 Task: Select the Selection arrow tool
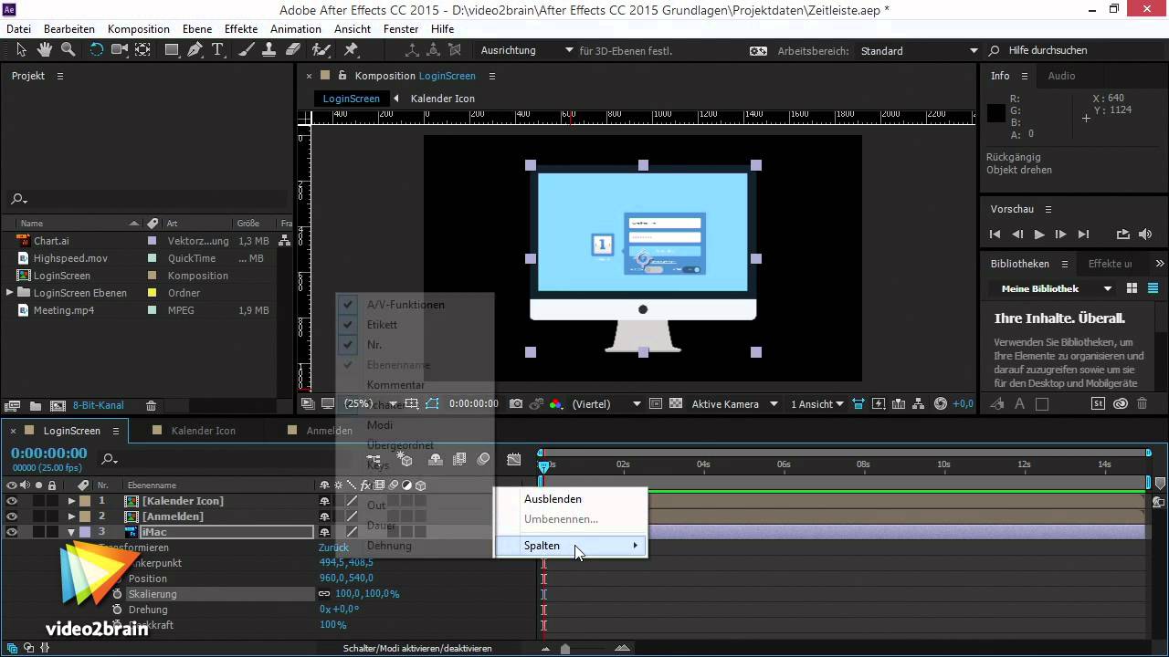click(22, 50)
